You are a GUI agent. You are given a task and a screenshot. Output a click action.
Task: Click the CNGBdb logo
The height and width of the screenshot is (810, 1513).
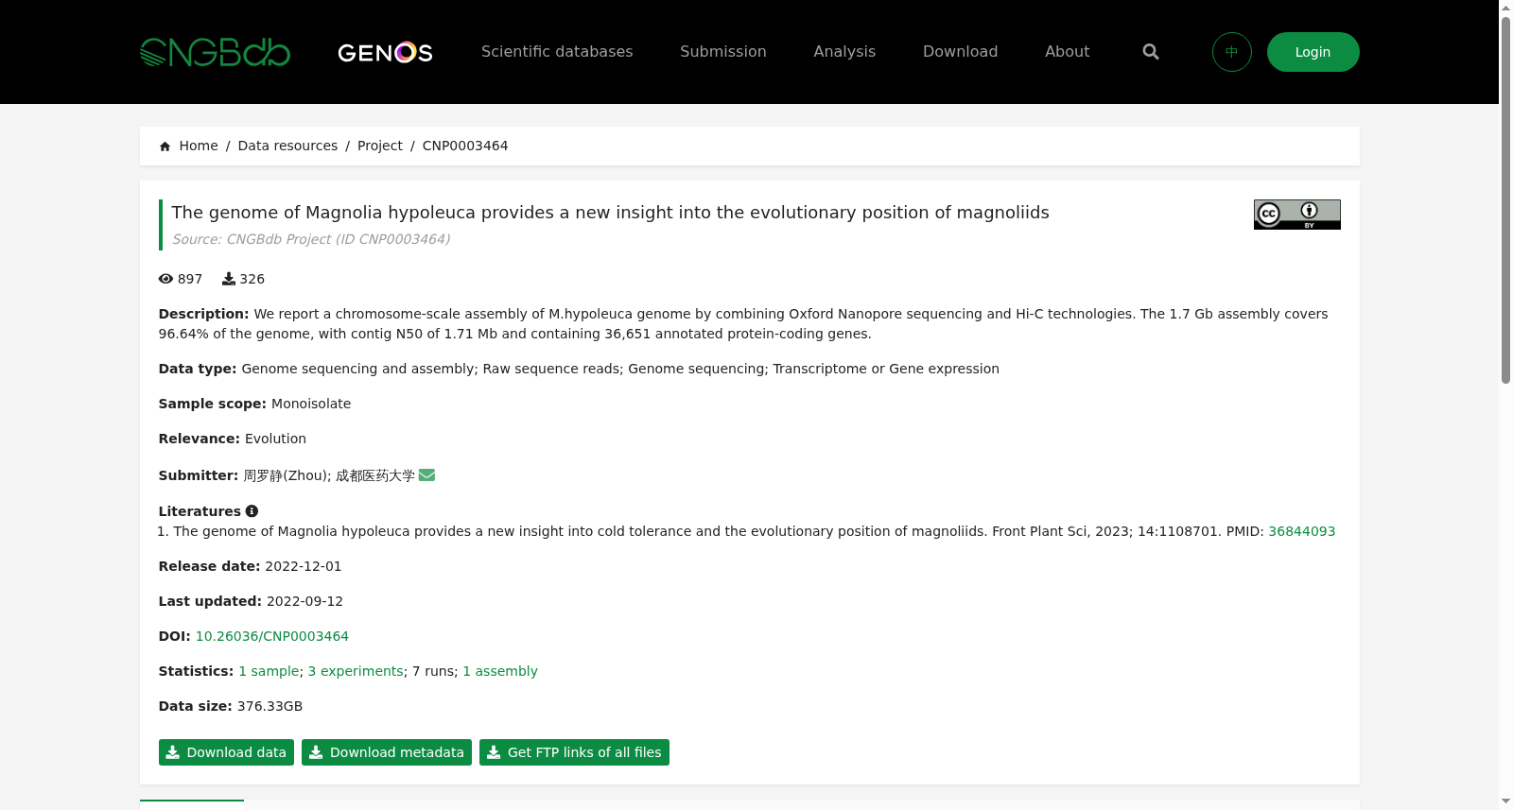pyautogui.click(x=215, y=52)
